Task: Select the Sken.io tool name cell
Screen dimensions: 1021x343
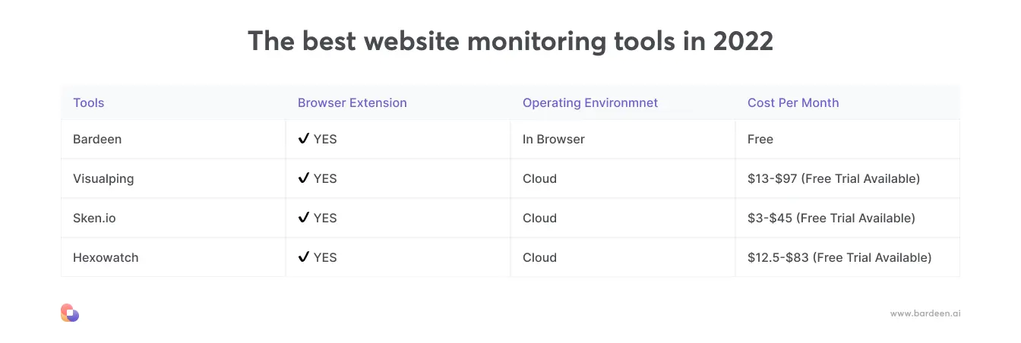Action: coord(173,218)
